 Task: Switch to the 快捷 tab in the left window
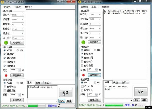(x=39, y=83)
